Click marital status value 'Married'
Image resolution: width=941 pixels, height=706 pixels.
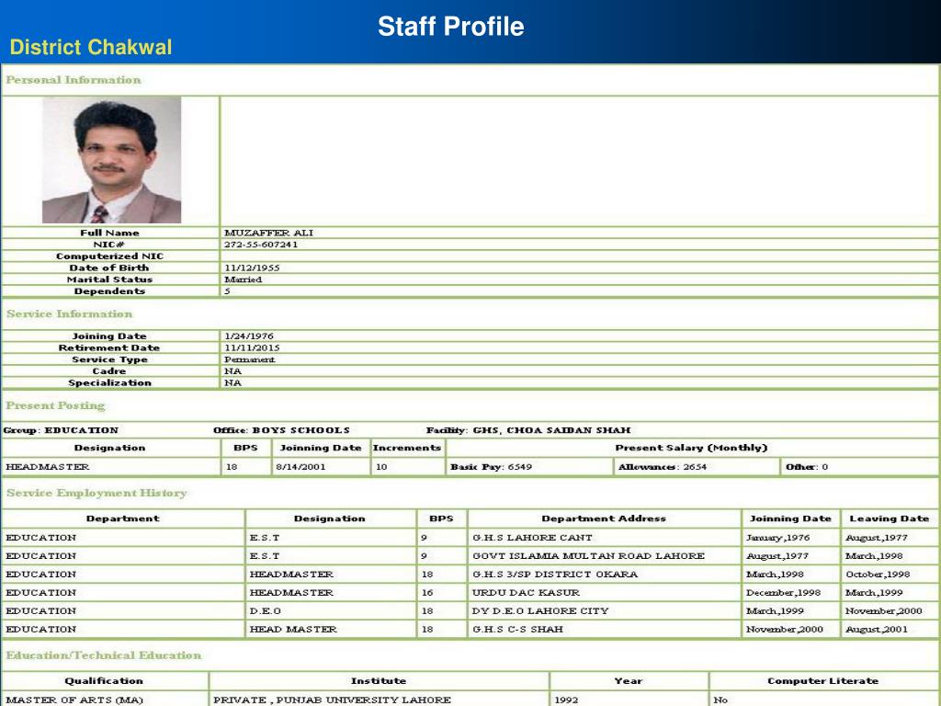(243, 279)
